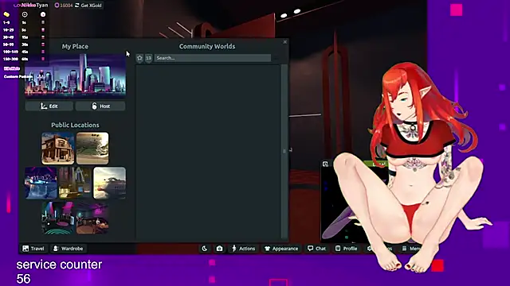This screenshot has width=510, height=286.
Task: Open the My Place city skyline thumbnail
Action: [75, 75]
